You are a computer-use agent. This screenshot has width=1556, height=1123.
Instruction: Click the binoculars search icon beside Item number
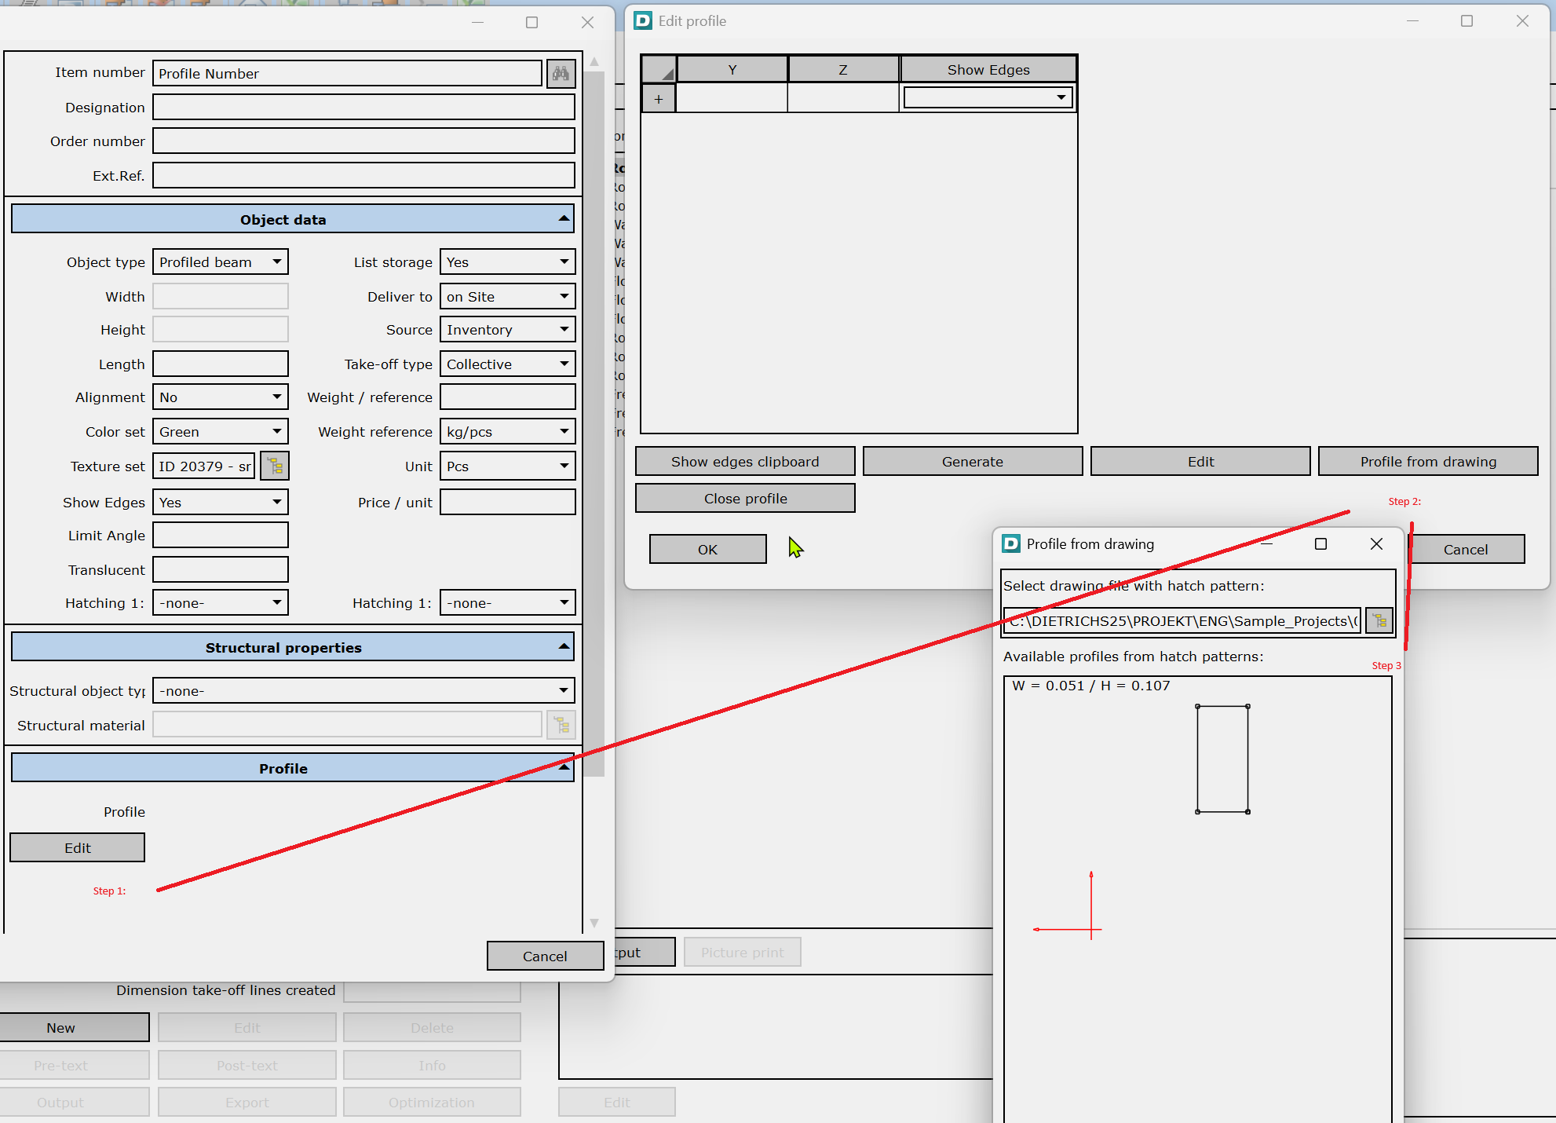[x=561, y=74]
